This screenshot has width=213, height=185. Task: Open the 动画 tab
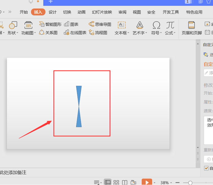(82, 12)
